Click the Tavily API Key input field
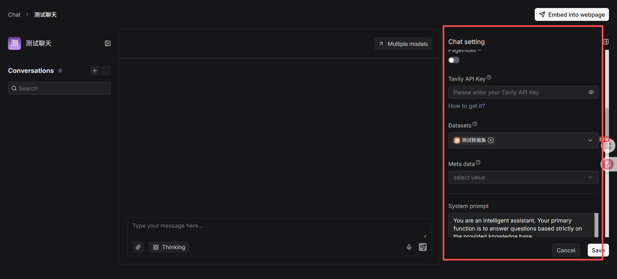617x279 pixels. (523, 92)
